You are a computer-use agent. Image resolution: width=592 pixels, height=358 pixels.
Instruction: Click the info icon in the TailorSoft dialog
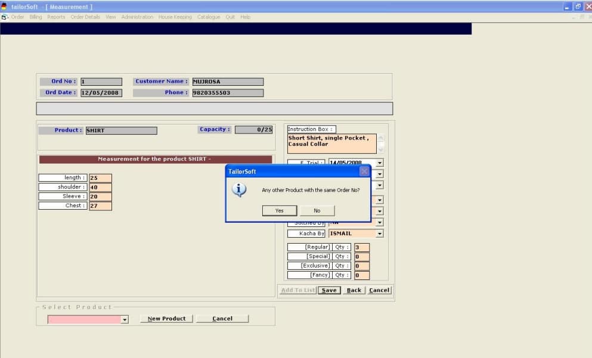point(239,190)
